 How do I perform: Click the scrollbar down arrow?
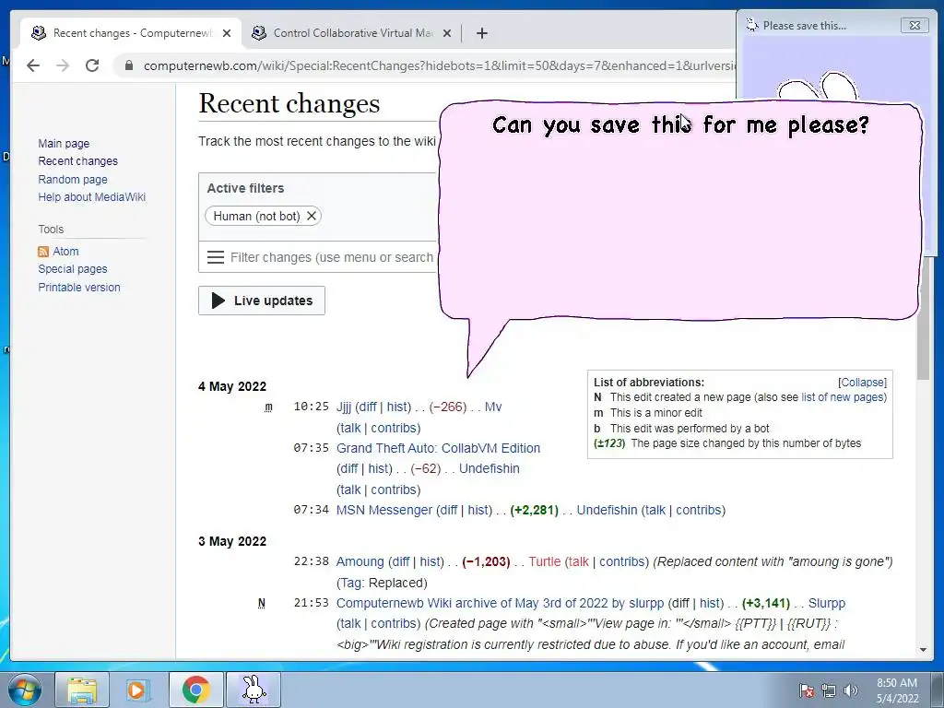pos(923,650)
